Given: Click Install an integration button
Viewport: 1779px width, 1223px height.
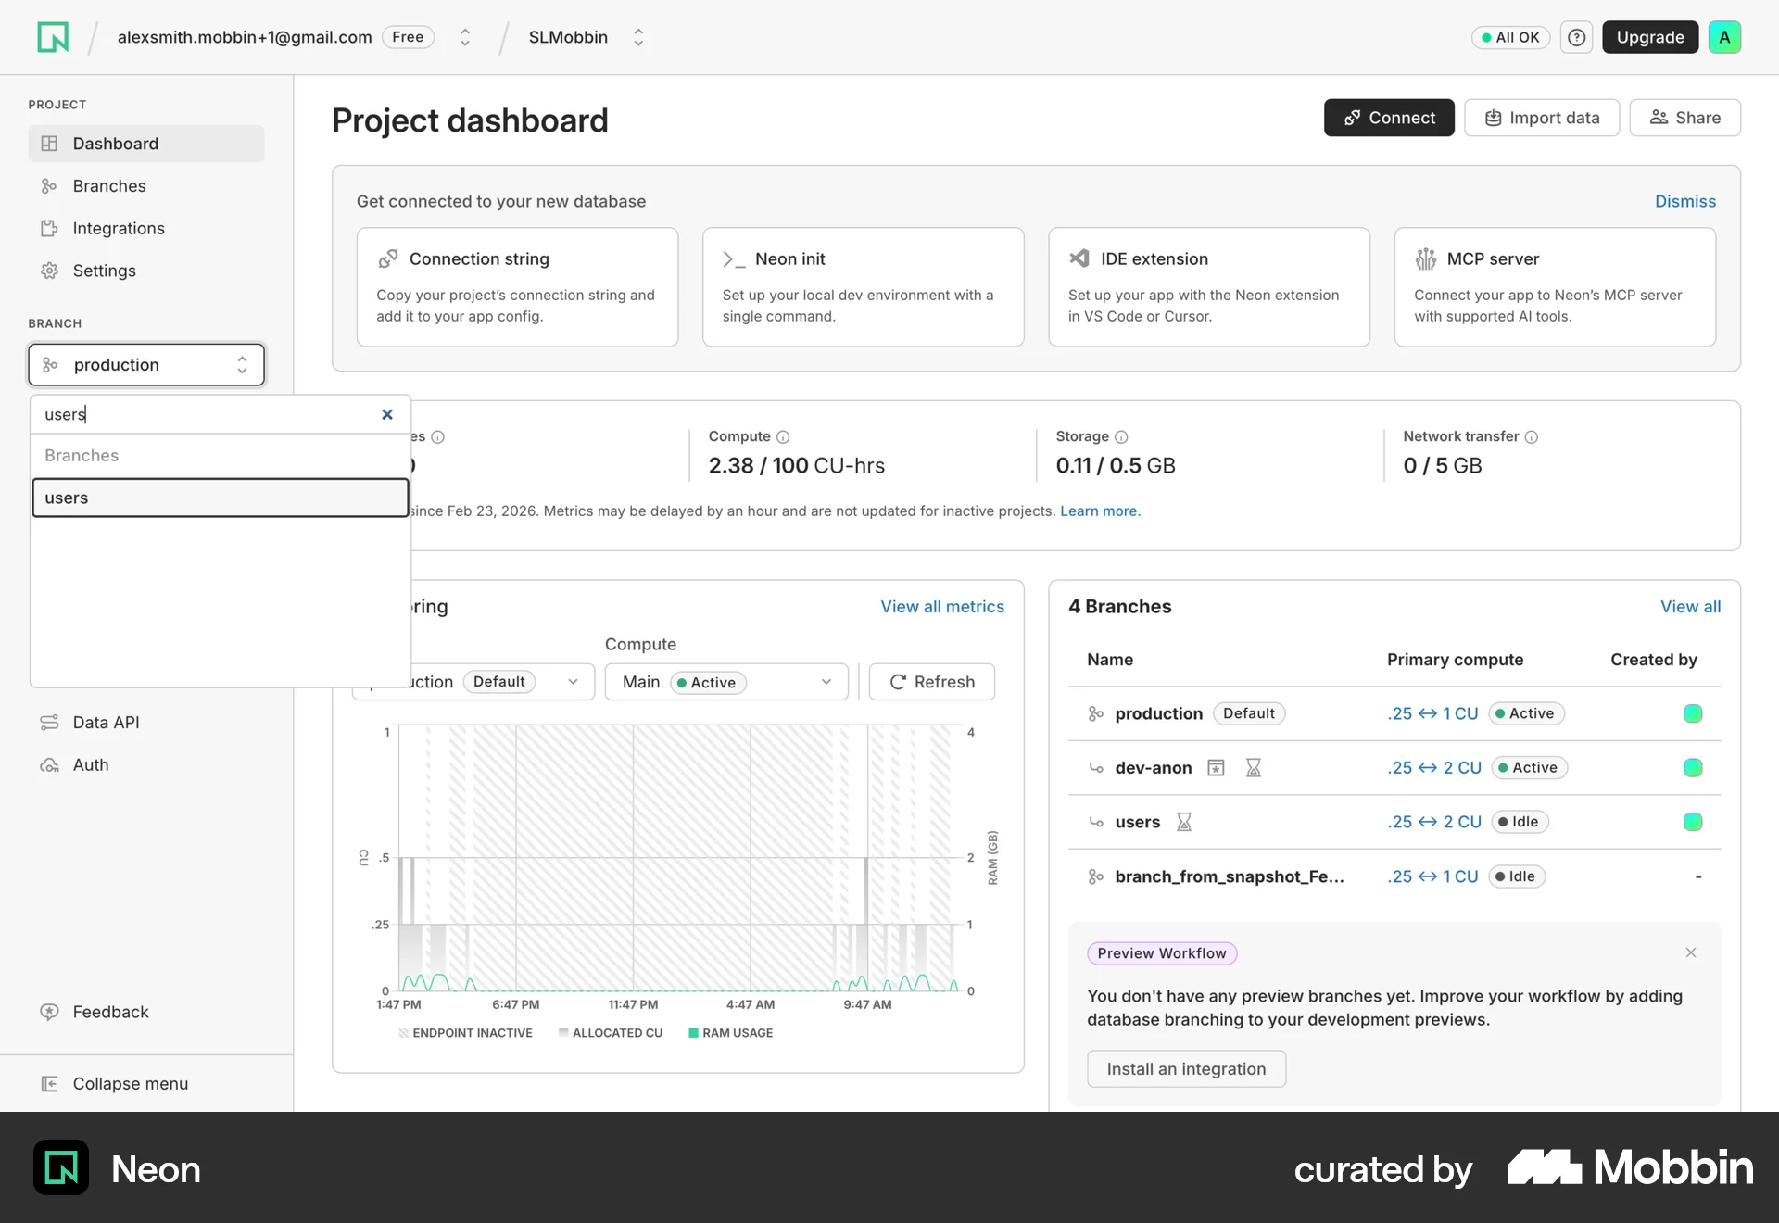Looking at the screenshot, I should [x=1186, y=1069].
